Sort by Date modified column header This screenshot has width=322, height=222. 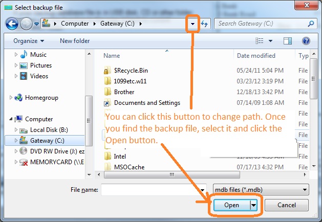pos(256,55)
